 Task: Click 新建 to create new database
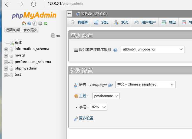(x=18, y=42)
